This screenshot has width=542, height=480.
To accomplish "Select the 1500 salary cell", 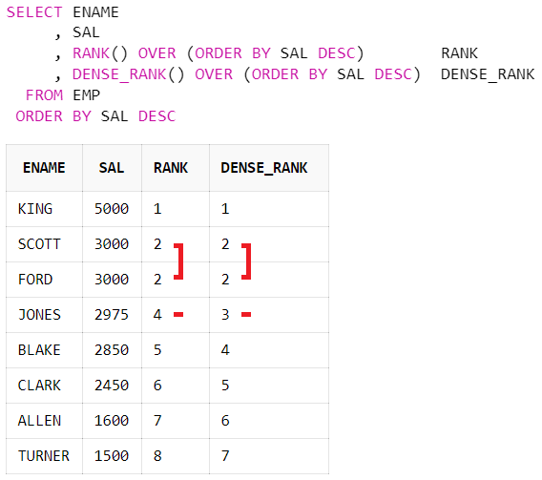I will click(x=112, y=456).
